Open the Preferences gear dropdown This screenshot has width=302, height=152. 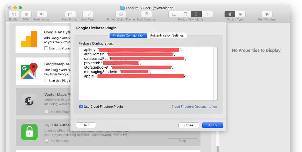click(x=41, y=15)
